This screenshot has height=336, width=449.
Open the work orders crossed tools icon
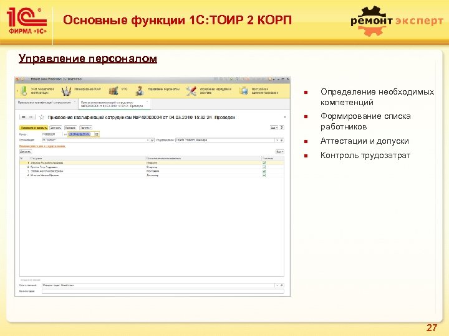[191, 91]
